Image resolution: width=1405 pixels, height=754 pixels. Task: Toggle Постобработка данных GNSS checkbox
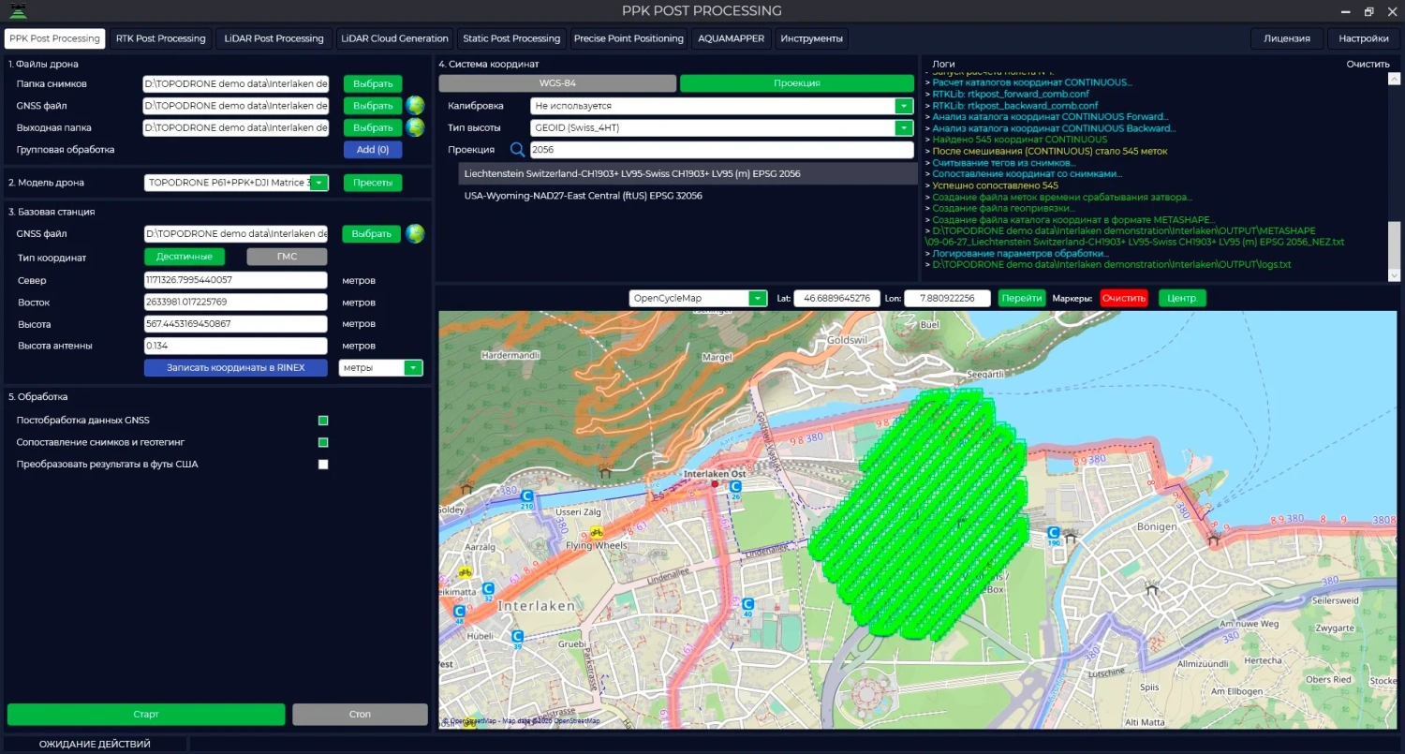(323, 421)
